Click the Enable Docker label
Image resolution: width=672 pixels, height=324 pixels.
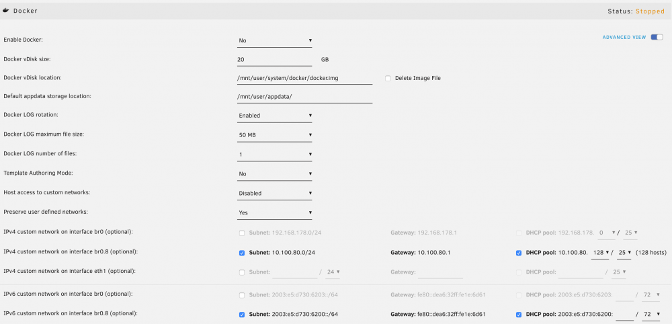coord(23,40)
